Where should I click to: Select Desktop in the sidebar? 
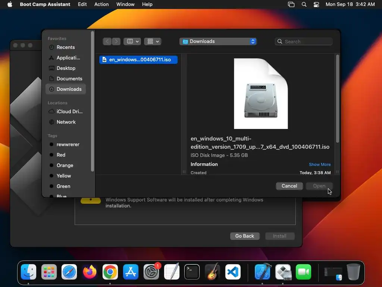tap(66, 68)
